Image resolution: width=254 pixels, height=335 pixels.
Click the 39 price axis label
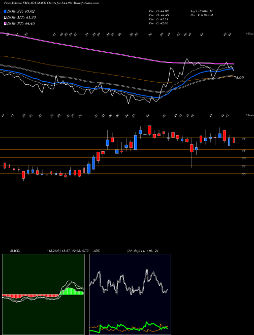click(243, 158)
